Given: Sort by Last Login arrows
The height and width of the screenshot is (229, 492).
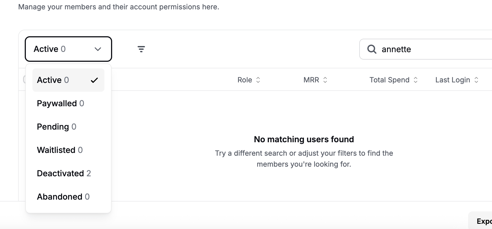Looking at the screenshot, I should click(x=476, y=80).
